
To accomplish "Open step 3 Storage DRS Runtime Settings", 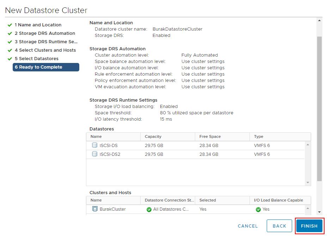I will [x=46, y=42].
